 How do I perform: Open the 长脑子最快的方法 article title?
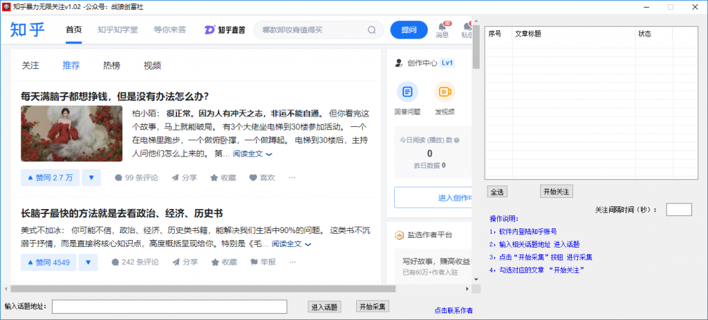[x=122, y=213]
